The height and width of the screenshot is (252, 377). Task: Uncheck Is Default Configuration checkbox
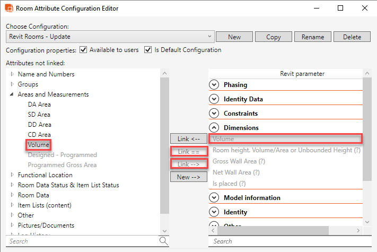pos(147,50)
